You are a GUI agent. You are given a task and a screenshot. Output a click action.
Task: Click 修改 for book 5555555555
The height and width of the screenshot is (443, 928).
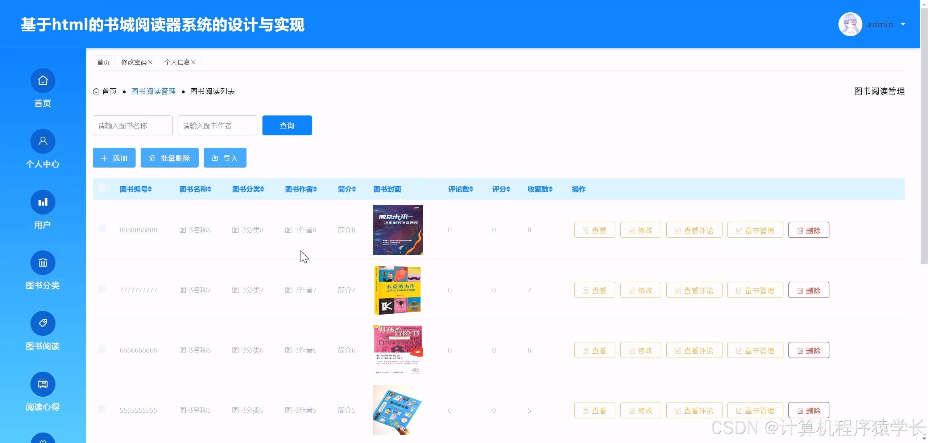click(641, 410)
